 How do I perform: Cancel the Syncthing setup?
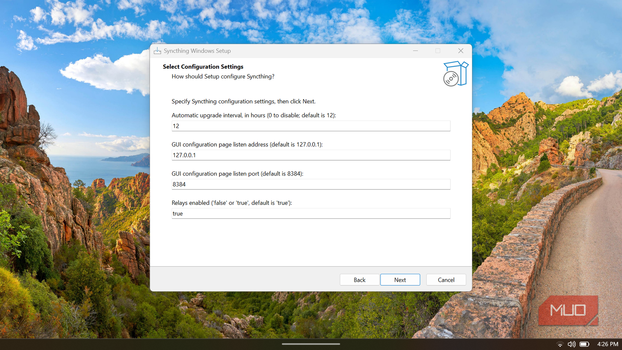(x=446, y=279)
